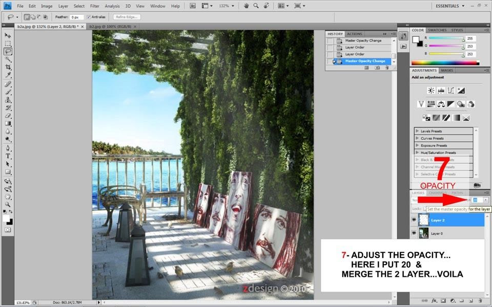The image size is (492, 307).
Task: Select the Type tool
Action: [x=8, y=156]
